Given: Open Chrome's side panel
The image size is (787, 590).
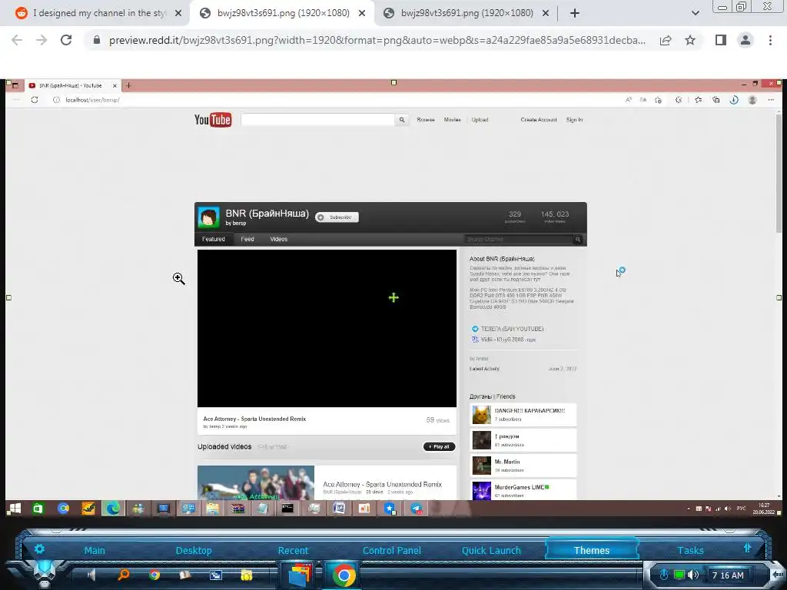Looking at the screenshot, I should click(721, 40).
